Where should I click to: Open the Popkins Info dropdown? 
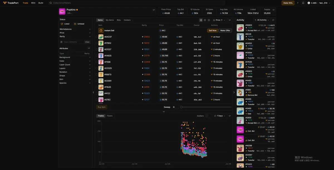pyautogui.click(x=70, y=13)
